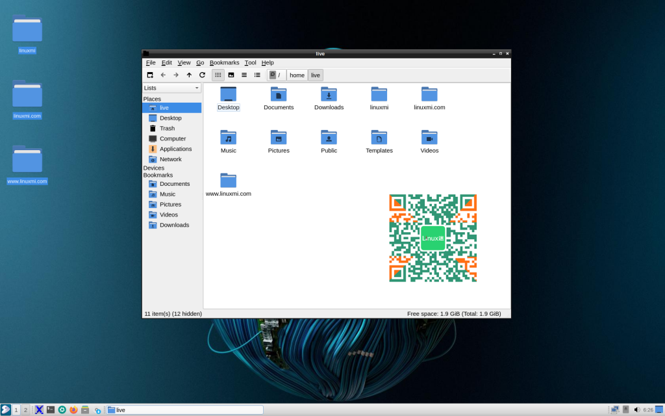Select Desktop in Places sidebar
Image resolution: width=665 pixels, height=416 pixels.
point(171,118)
